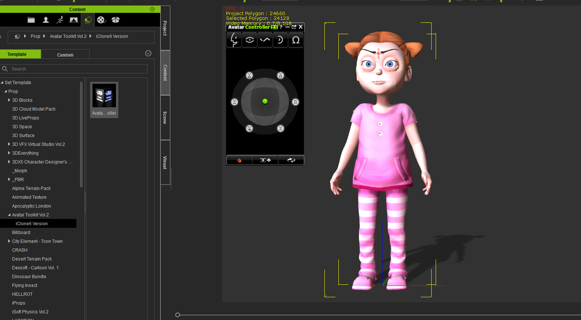
Task: Click the omega mouth shape icon
Action: (296, 40)
